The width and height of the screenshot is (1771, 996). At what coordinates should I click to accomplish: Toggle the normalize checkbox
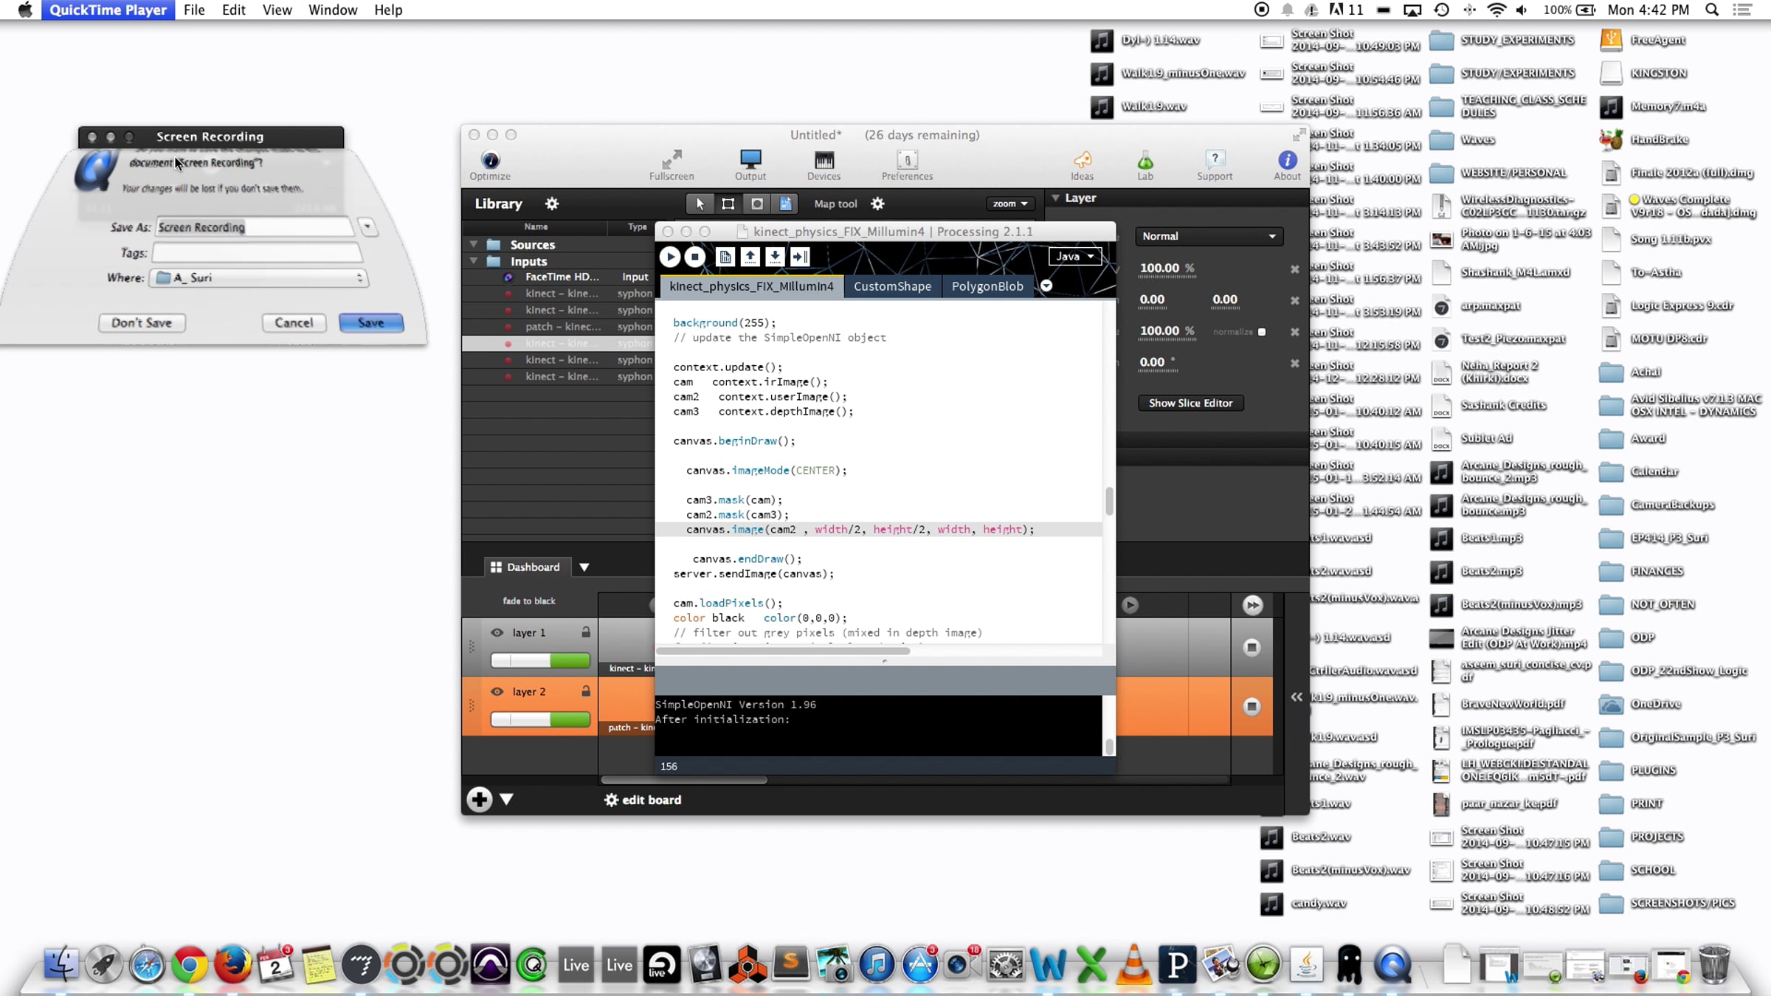pos(1262,332)
